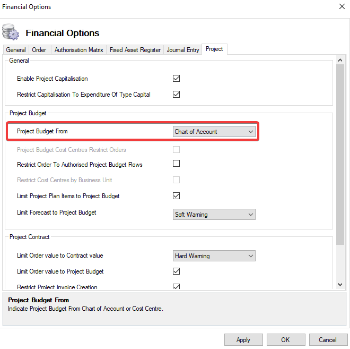Go to the Authorisation Matrix tab
350x349 pixels.
(78, 50)
